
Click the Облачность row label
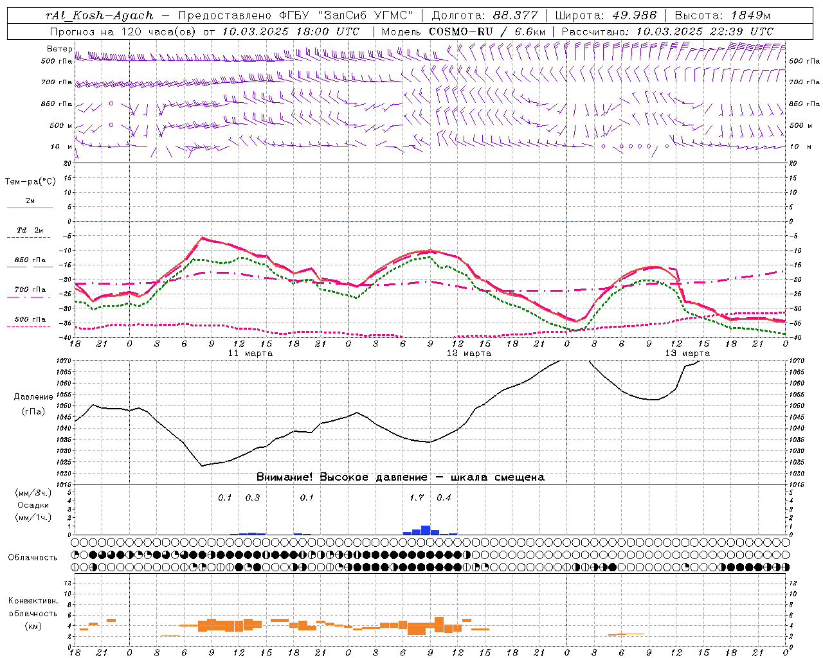tap(33, 557)
